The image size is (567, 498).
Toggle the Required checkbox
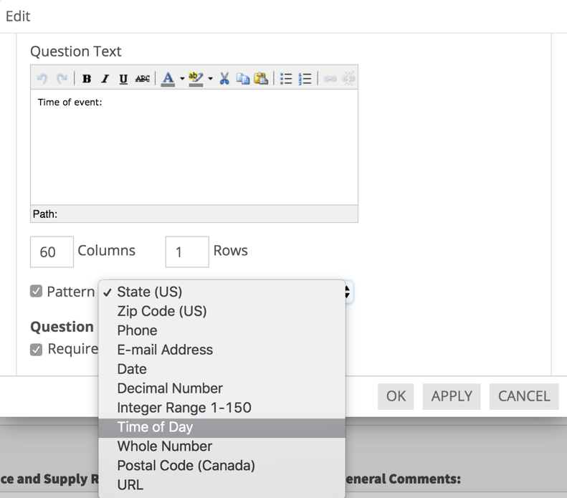point(36,349)
